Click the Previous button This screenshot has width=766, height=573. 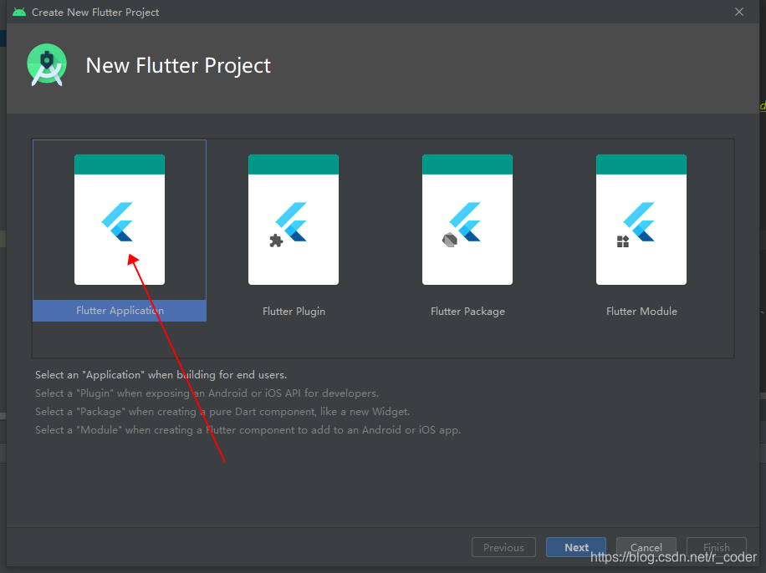(503, 547)
